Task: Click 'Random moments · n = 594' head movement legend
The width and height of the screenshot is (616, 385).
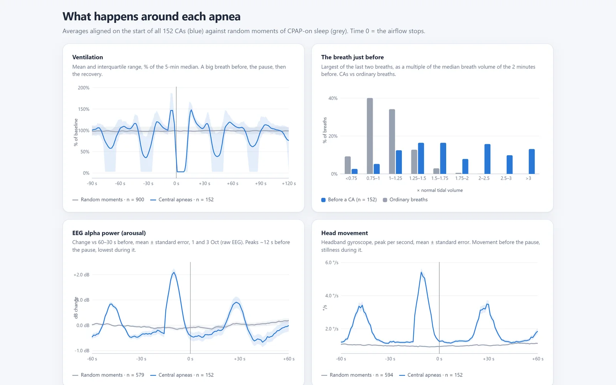Action: coord(357,375)
